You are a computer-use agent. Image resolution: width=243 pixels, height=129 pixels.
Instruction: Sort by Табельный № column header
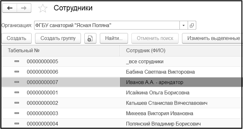(x=60, y=50)
